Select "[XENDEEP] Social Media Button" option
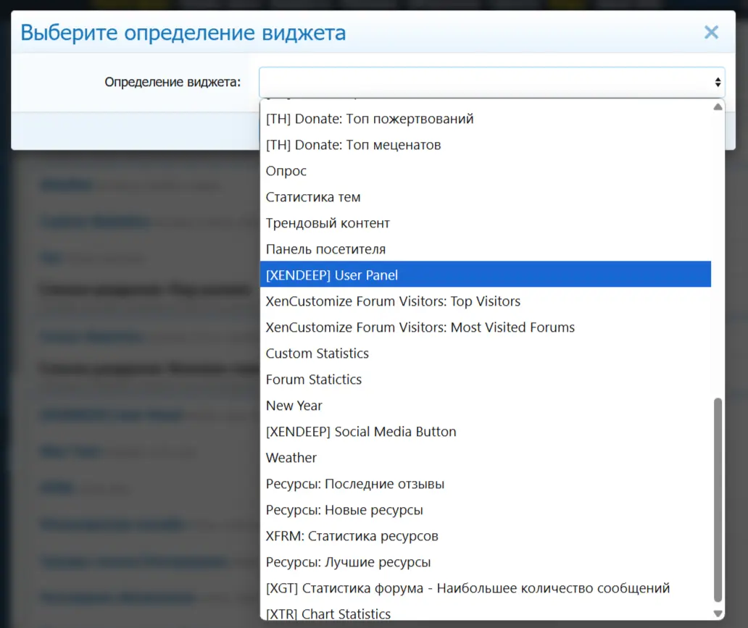 (x=361, y=431)
